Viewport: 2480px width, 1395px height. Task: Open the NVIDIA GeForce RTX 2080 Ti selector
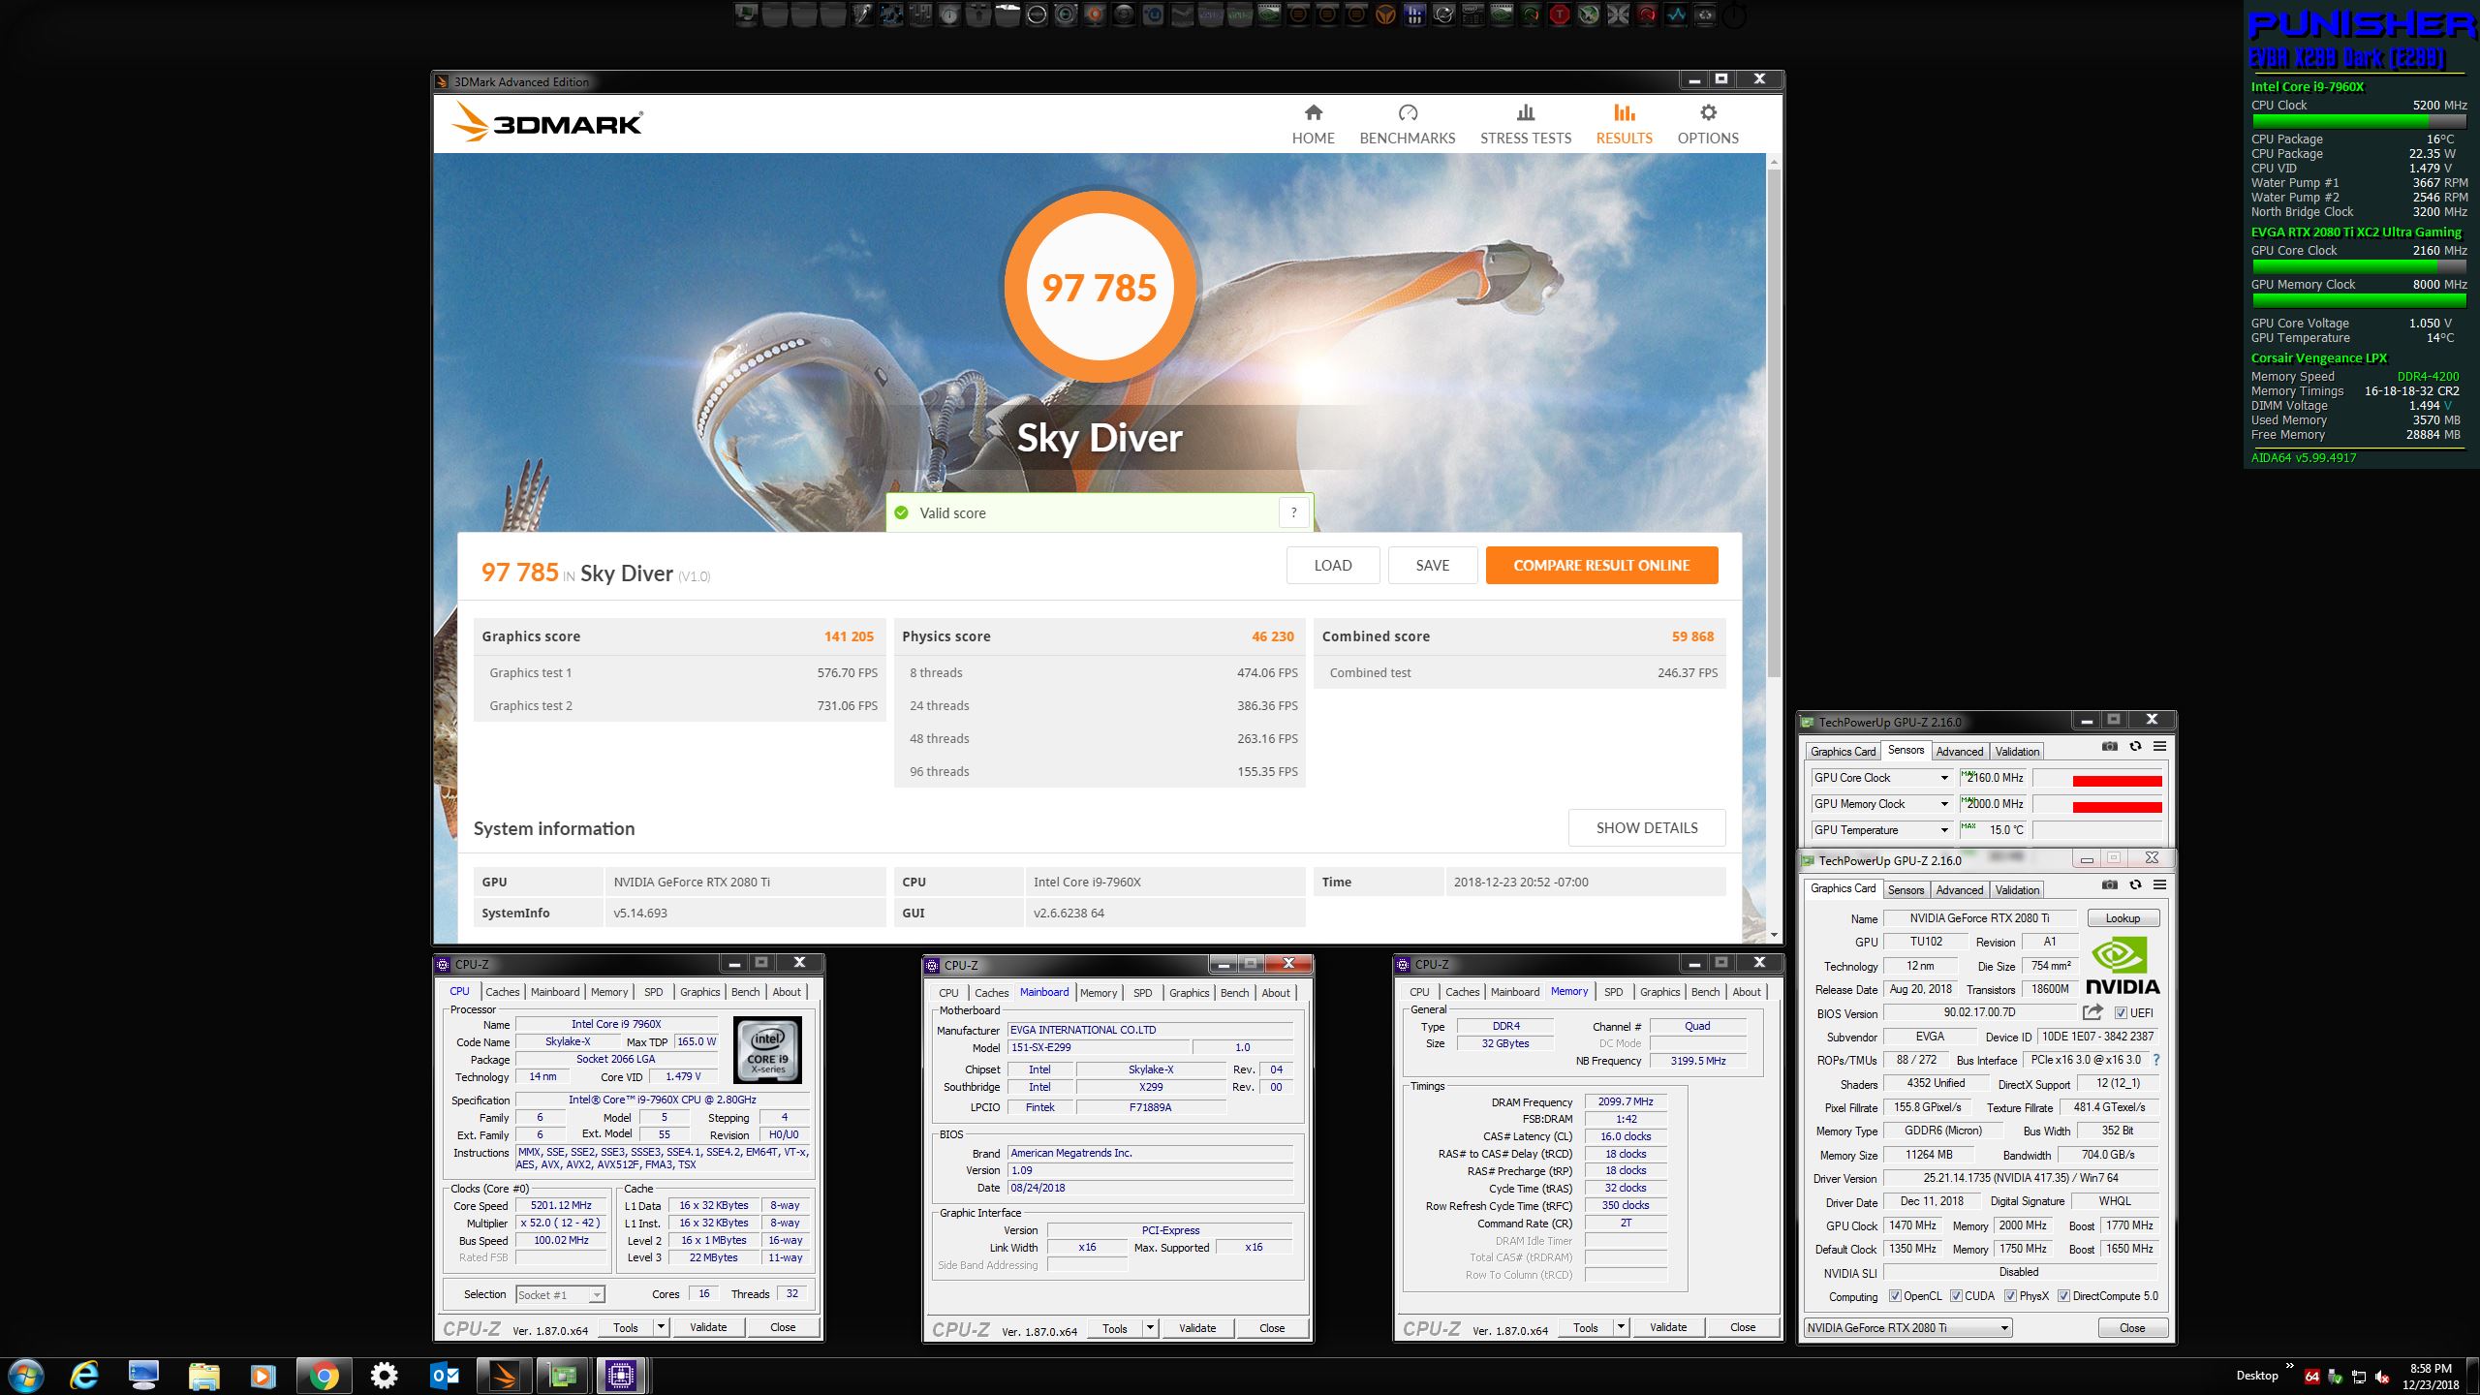point(1906,1328)
